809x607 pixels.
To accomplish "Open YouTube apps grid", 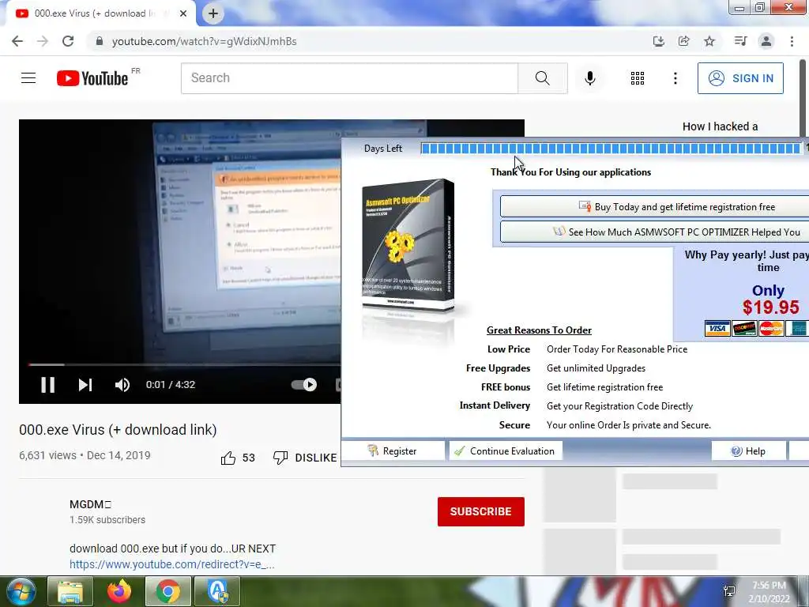I will [638, 78].
